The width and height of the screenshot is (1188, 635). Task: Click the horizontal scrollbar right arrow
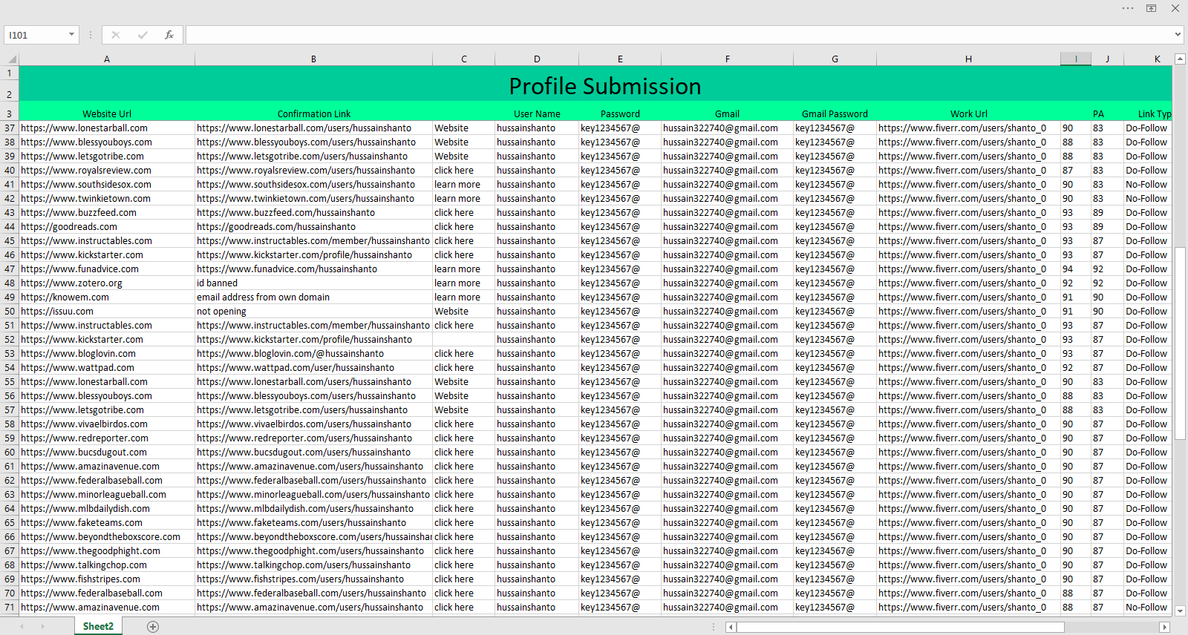[x=1164, y=627]
